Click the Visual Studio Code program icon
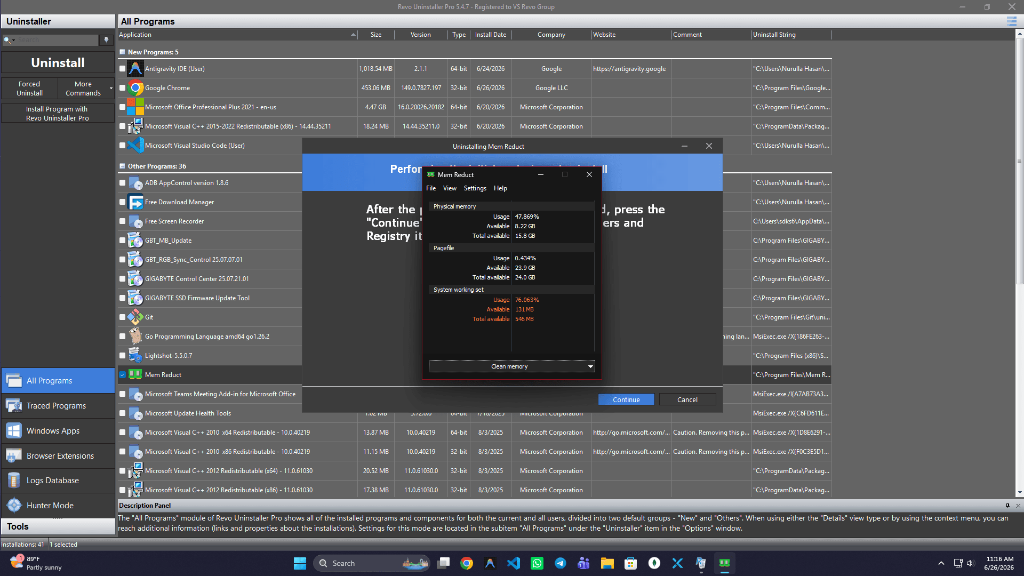The height and width of the screenshot is (576, 1024). tap(135, 145)
